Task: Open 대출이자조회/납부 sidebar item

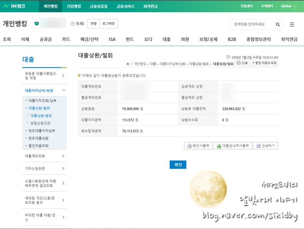Action: coord(43,100)
